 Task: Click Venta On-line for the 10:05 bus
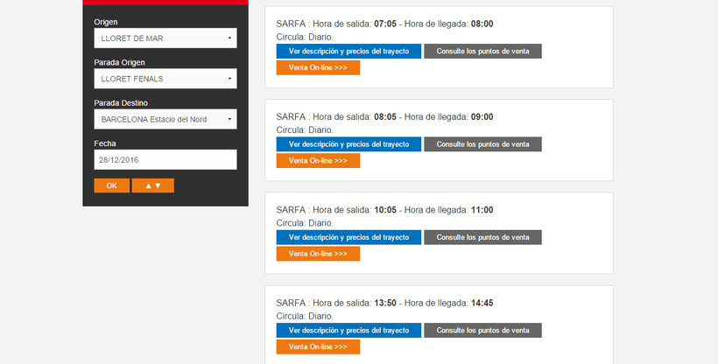click(x=318, y=254)
